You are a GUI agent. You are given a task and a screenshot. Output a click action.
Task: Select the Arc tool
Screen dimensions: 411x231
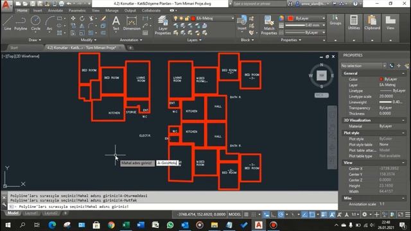tap(49, 23)
